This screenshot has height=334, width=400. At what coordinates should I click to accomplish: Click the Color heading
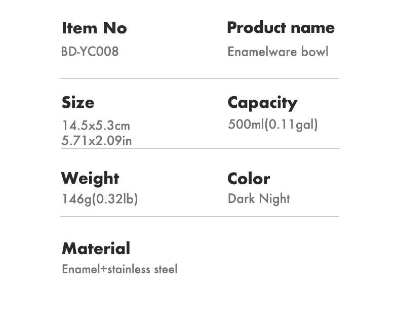249,179
